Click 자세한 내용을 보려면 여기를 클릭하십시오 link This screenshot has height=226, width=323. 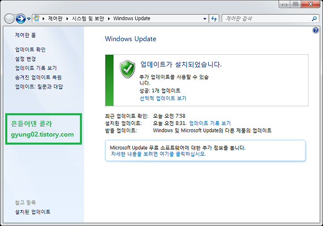click(x=158, y=154)
